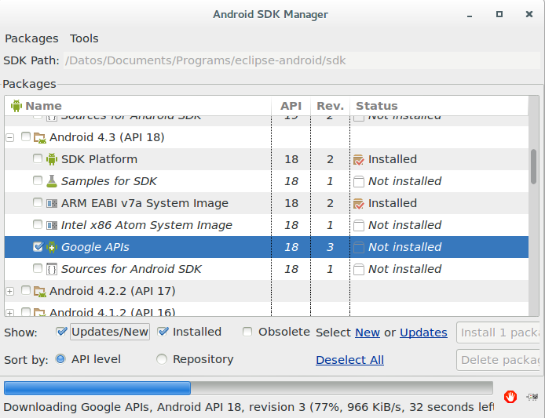545x418 pixels.
Task: Click the red stop download icon
Action: tap(510, 396)
